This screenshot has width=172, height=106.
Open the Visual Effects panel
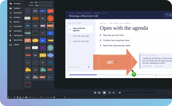[x=15, y=13]
